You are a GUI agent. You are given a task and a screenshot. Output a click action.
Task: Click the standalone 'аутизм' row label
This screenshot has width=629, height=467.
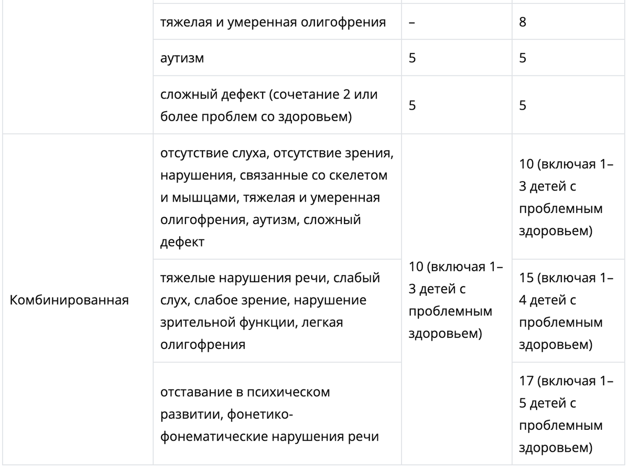pos(182,58)
